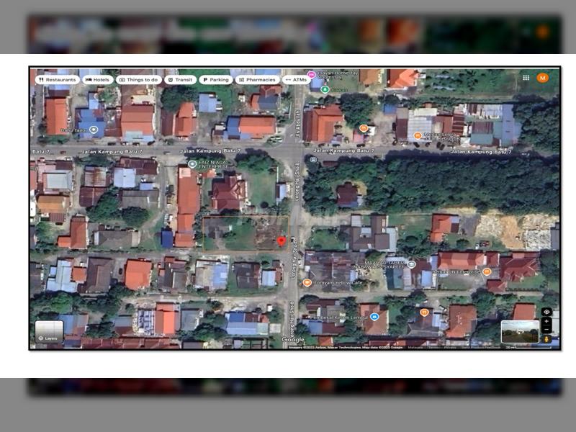Open the Street View photo thumbnail
The height and width of the screenshot is (432, 576).
(x=519, y=332)
